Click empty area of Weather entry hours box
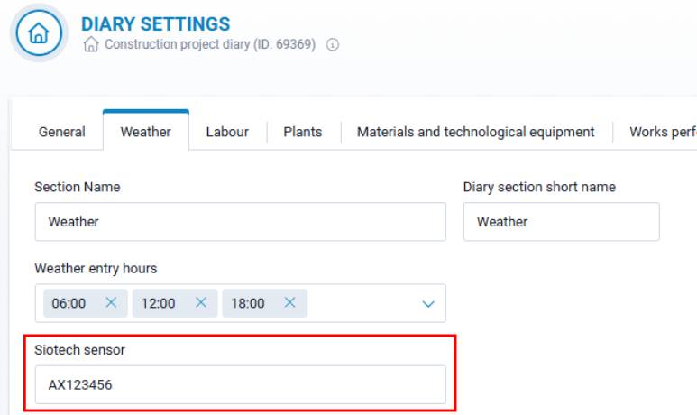This screenshot has height=415, width=697. pos(362,303)
